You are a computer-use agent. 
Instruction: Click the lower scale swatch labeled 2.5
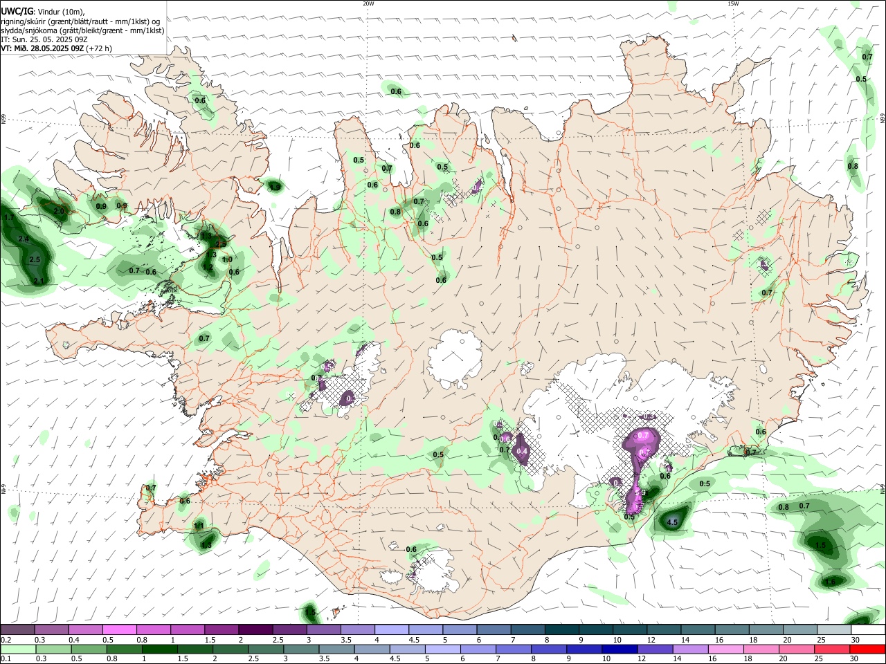265,649
